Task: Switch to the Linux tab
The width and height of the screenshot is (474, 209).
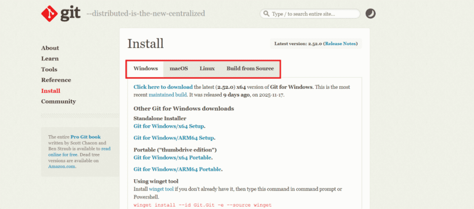Action: [207, 68]
